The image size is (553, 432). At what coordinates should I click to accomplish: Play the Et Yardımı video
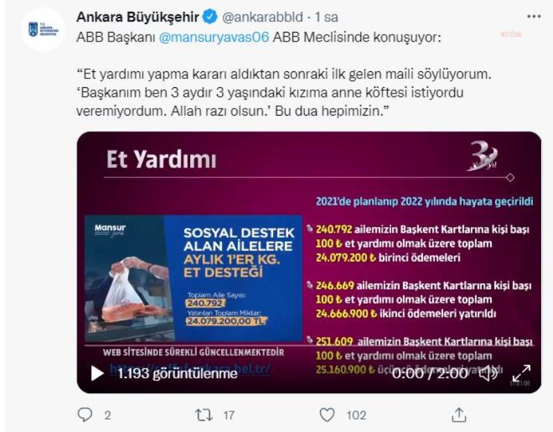(x=97, y=373)
